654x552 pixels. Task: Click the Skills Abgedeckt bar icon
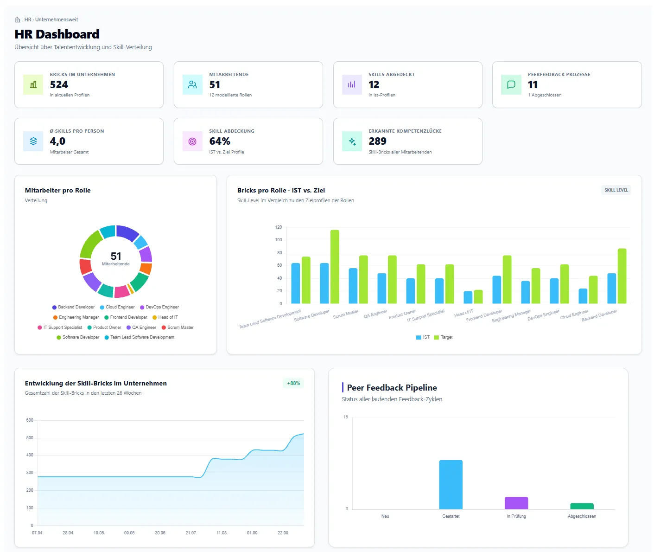point(352,84)
